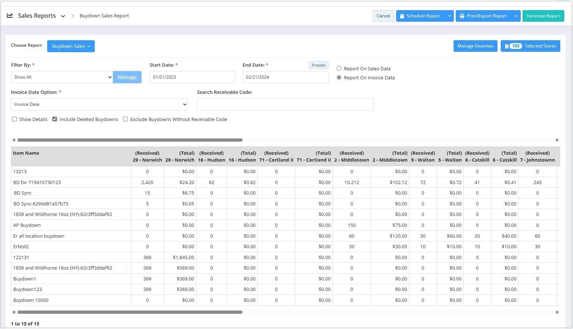Screen dimensions: 573x329
Task: Click the Cancel button
Action: tap(383, 16)
